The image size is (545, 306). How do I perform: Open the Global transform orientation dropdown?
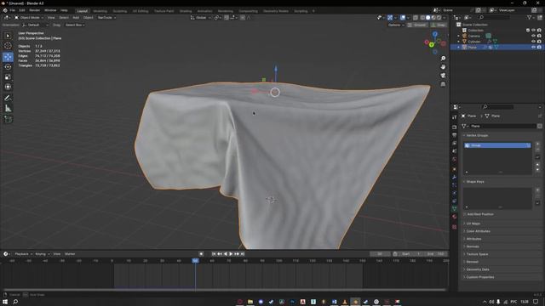point(201,17)
